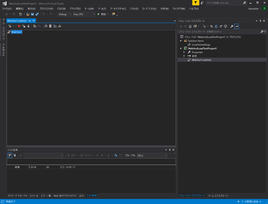Open the empty test run combo box
The height and width of the screenshot is (204, 268).
tap(44, 155)
